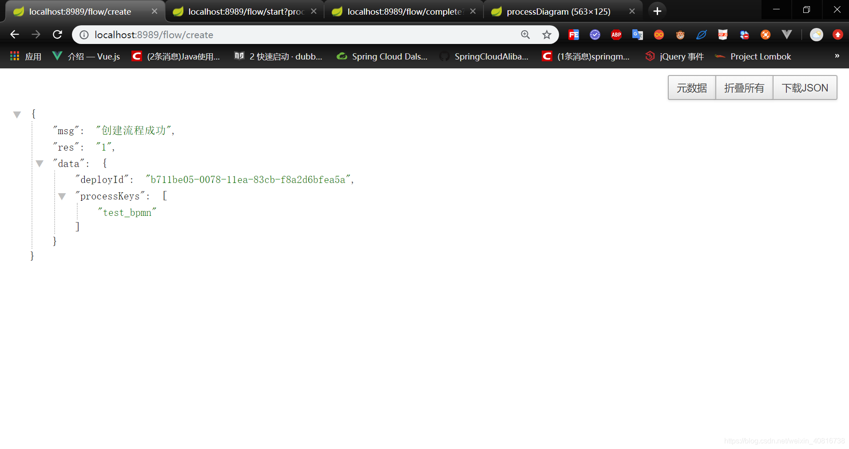
Task: Click the 下载JSON button
Action: (805, 87)
